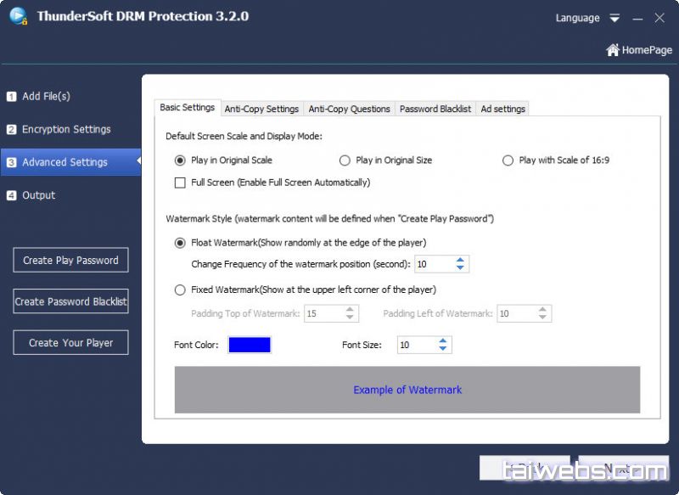Open the Output step
The width and height of the screenshot is (679, 495).
[38, 195]
